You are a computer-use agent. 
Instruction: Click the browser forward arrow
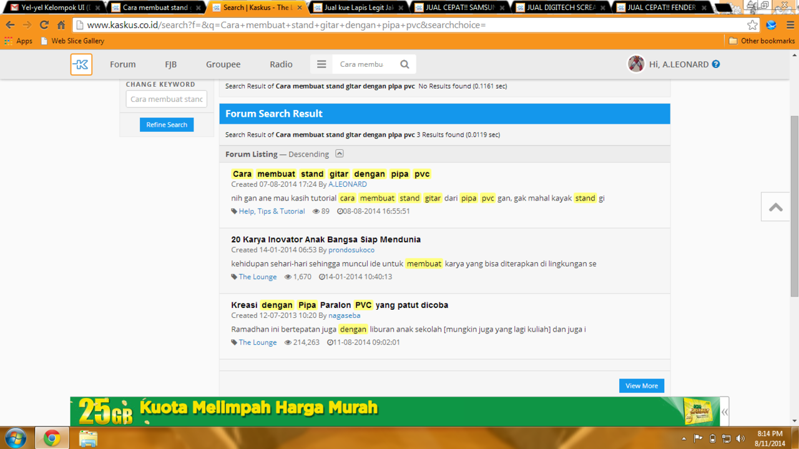point(27,25)
